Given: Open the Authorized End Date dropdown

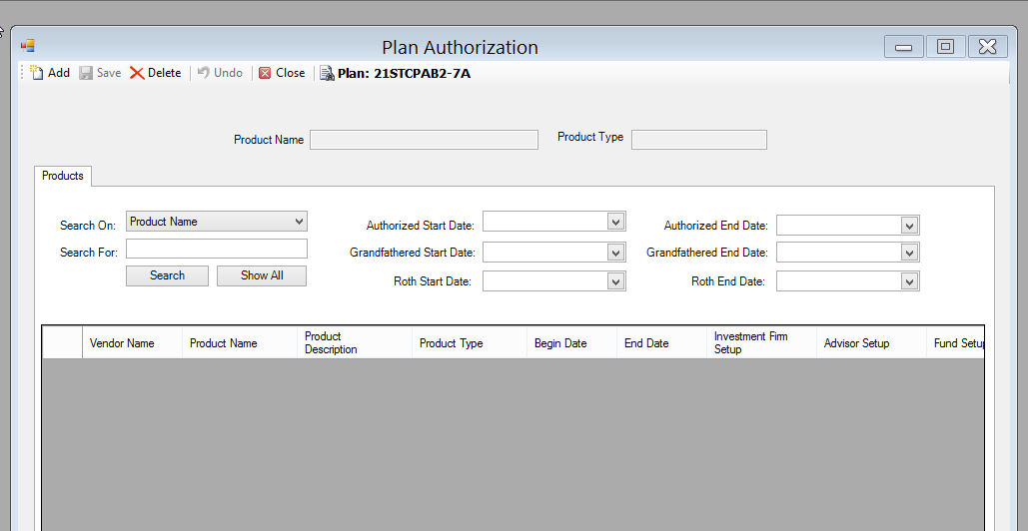Looking at the screenshot, I should pyautogui.click(x=909, y=226).
